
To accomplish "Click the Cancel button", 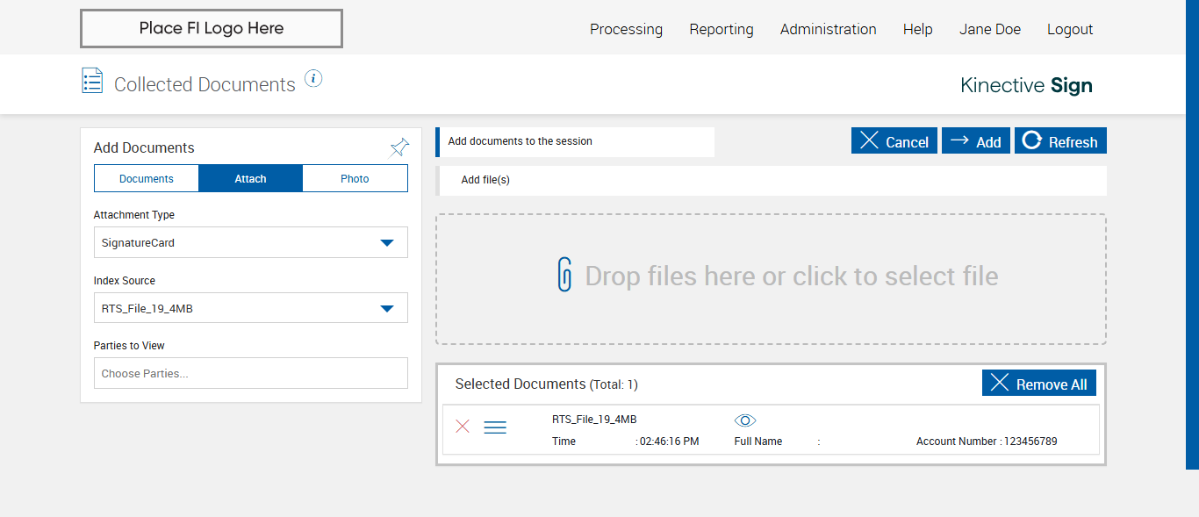I will (x=894, y=141).
